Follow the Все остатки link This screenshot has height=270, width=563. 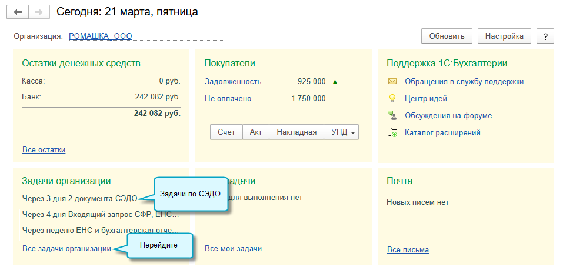coord(44,150)
